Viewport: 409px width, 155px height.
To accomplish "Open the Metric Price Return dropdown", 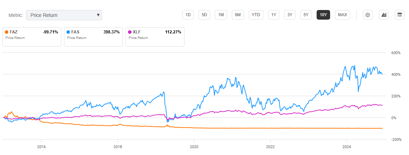I will [64, 15].
